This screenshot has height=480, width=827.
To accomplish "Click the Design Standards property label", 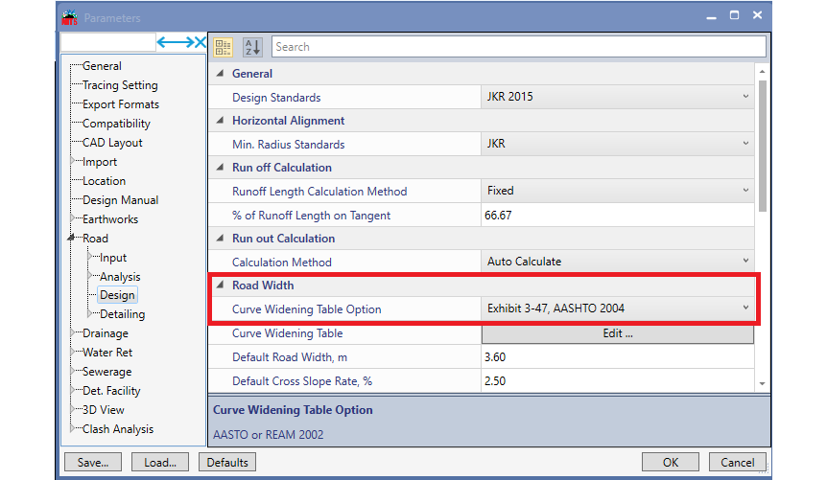I will [276, 98].
